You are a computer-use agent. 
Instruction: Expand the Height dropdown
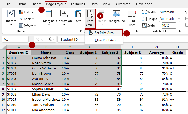[178, 19]
